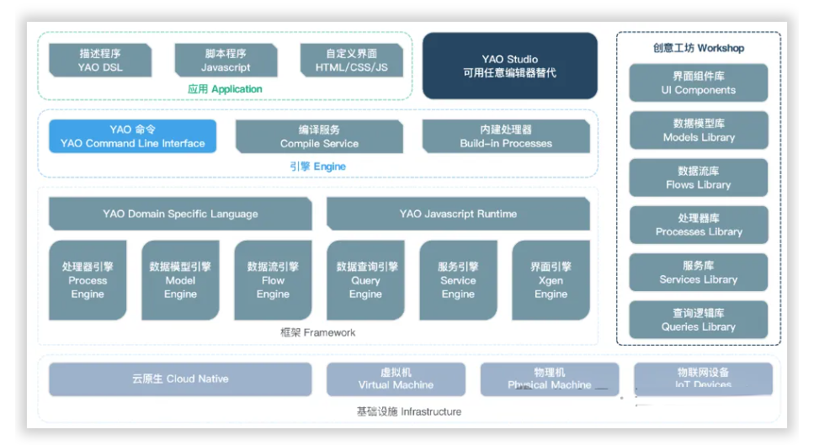814x445 pixels.
Task: Open UI Components in the Workshop panel
Action: coord(698,83)
